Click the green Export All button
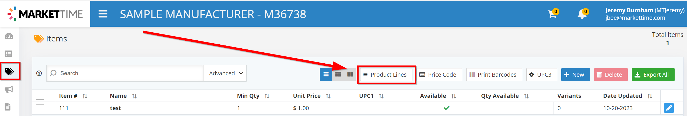This screenshot has width=687, height=116. (x=653, y=75)
